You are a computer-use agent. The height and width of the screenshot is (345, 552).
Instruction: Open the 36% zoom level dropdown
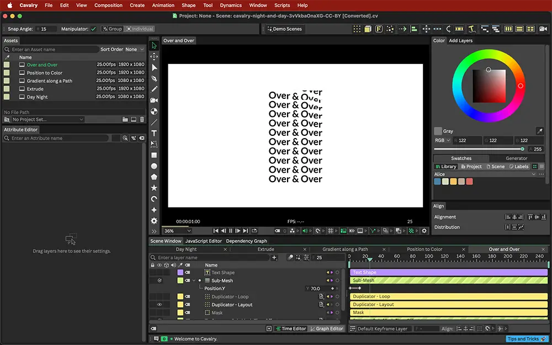[x=177, y=231]
